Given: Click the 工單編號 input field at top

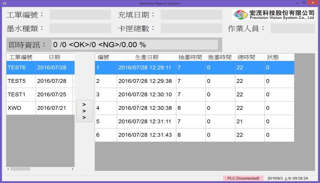Looking at the screenshot, I should [80, 15].
